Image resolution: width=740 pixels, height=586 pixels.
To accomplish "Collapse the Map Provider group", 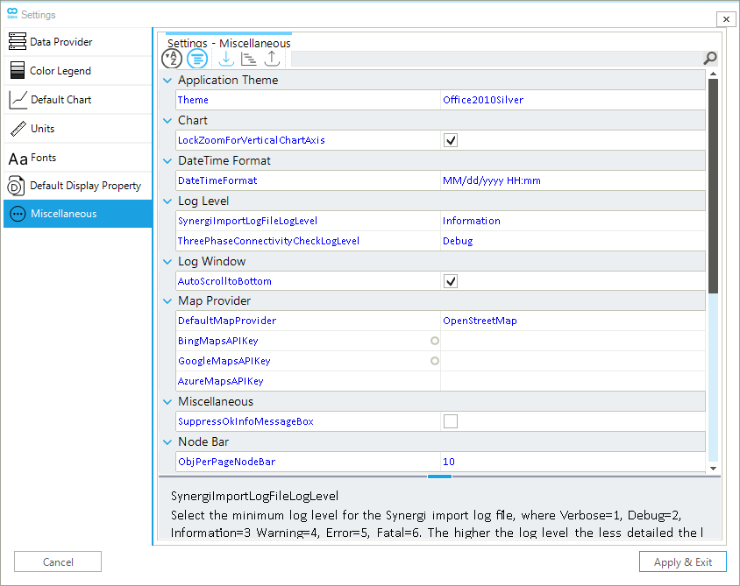I will coord(167,301).
